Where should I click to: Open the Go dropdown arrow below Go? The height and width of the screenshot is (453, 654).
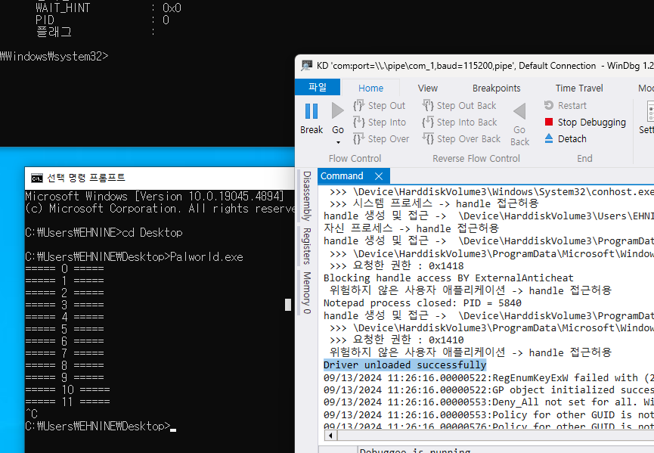(x=338, y=143)
